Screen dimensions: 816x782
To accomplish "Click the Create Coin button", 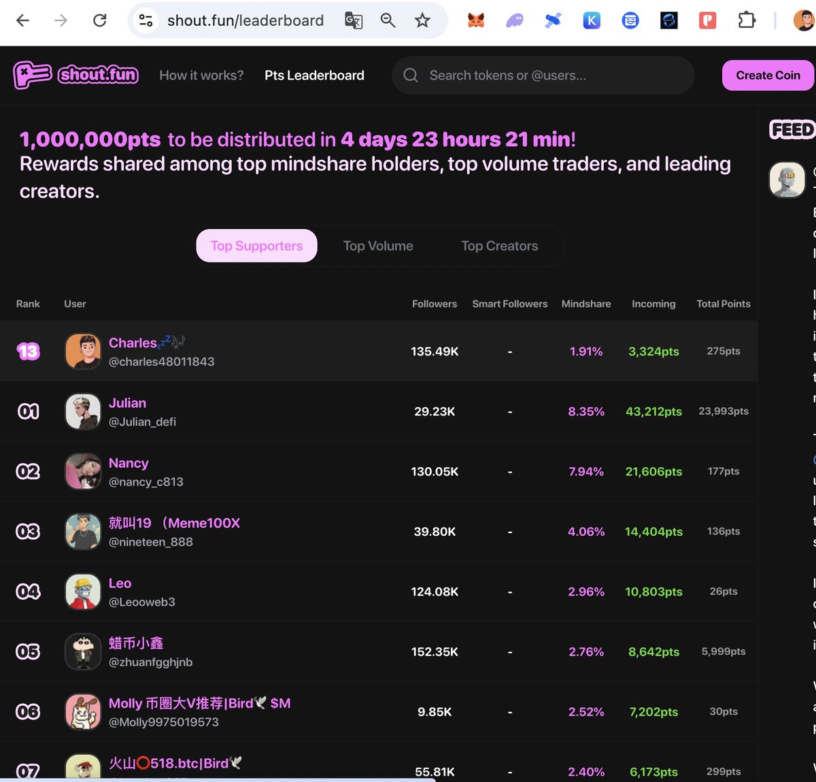I will coord(768,75).
